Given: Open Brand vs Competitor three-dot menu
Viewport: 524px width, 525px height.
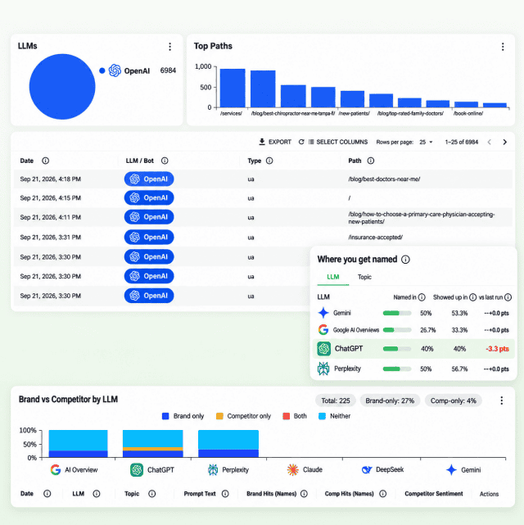Looking at the screenshot, I should [x=501, y=401].
